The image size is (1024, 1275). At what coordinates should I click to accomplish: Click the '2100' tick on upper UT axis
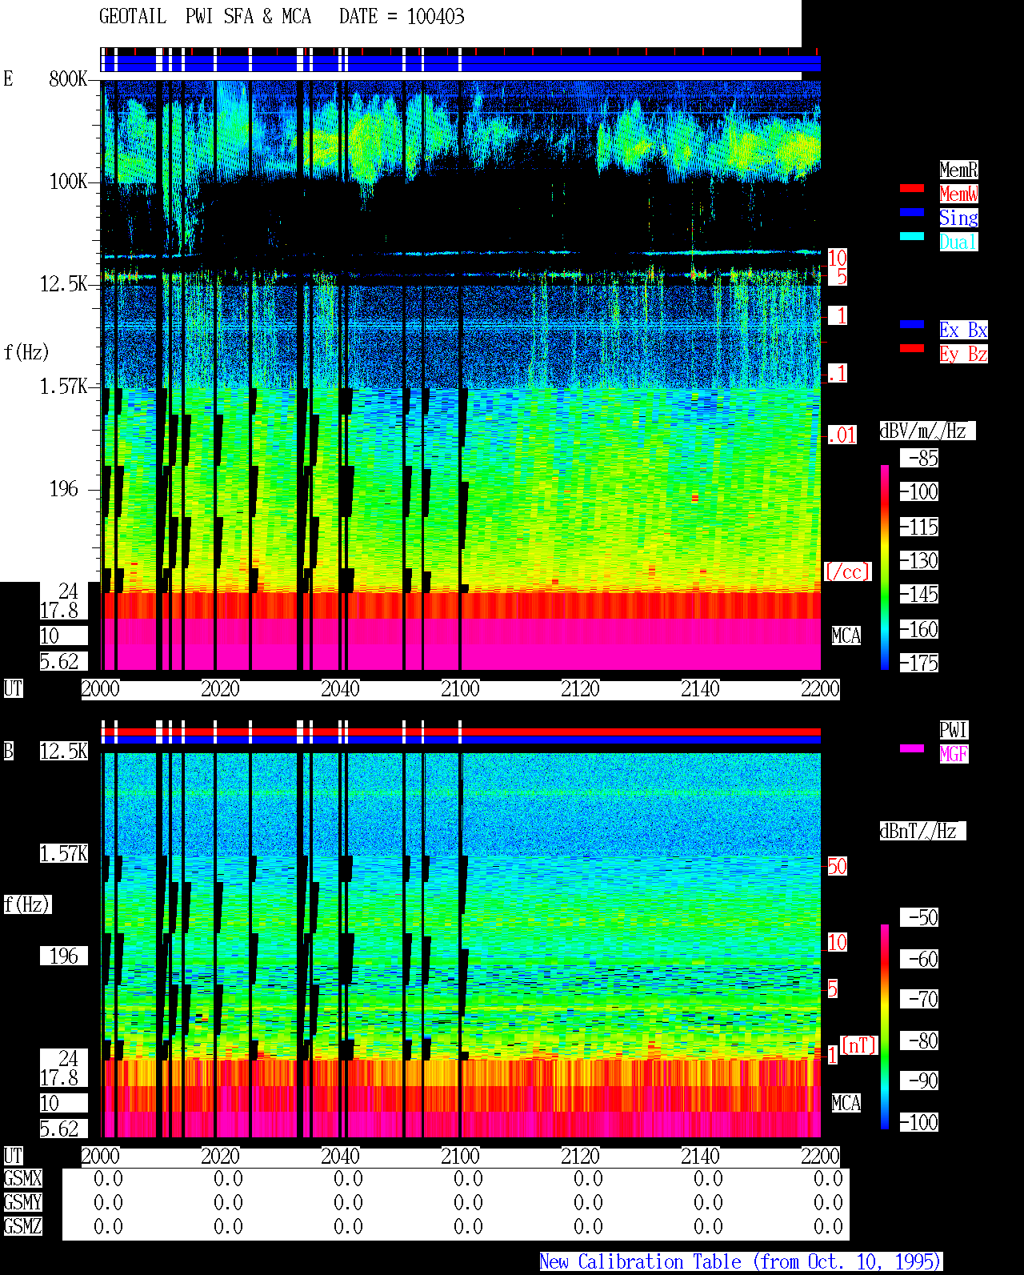(460, 688)
